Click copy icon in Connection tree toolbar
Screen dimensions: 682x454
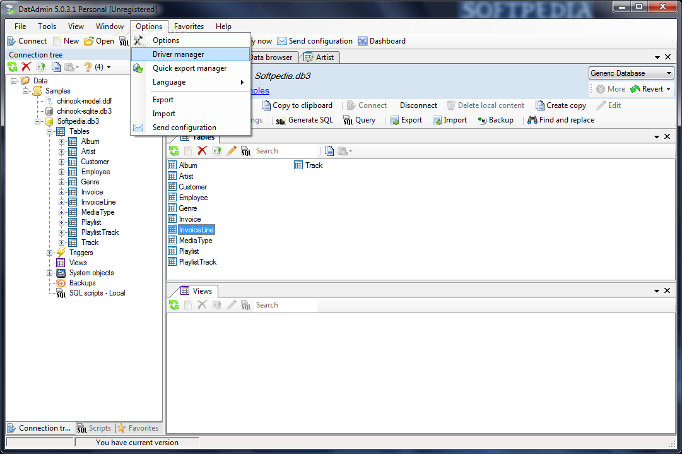(56, 66)
